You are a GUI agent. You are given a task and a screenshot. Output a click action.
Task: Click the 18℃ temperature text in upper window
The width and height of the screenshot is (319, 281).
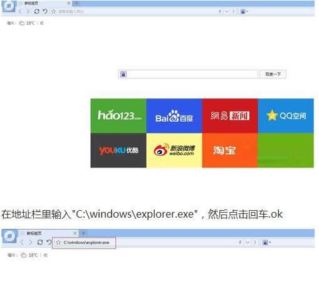coord(31,23)
